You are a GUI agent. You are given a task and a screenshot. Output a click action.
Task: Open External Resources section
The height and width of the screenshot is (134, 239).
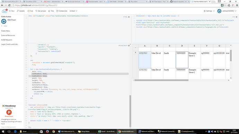coord(8,35)
